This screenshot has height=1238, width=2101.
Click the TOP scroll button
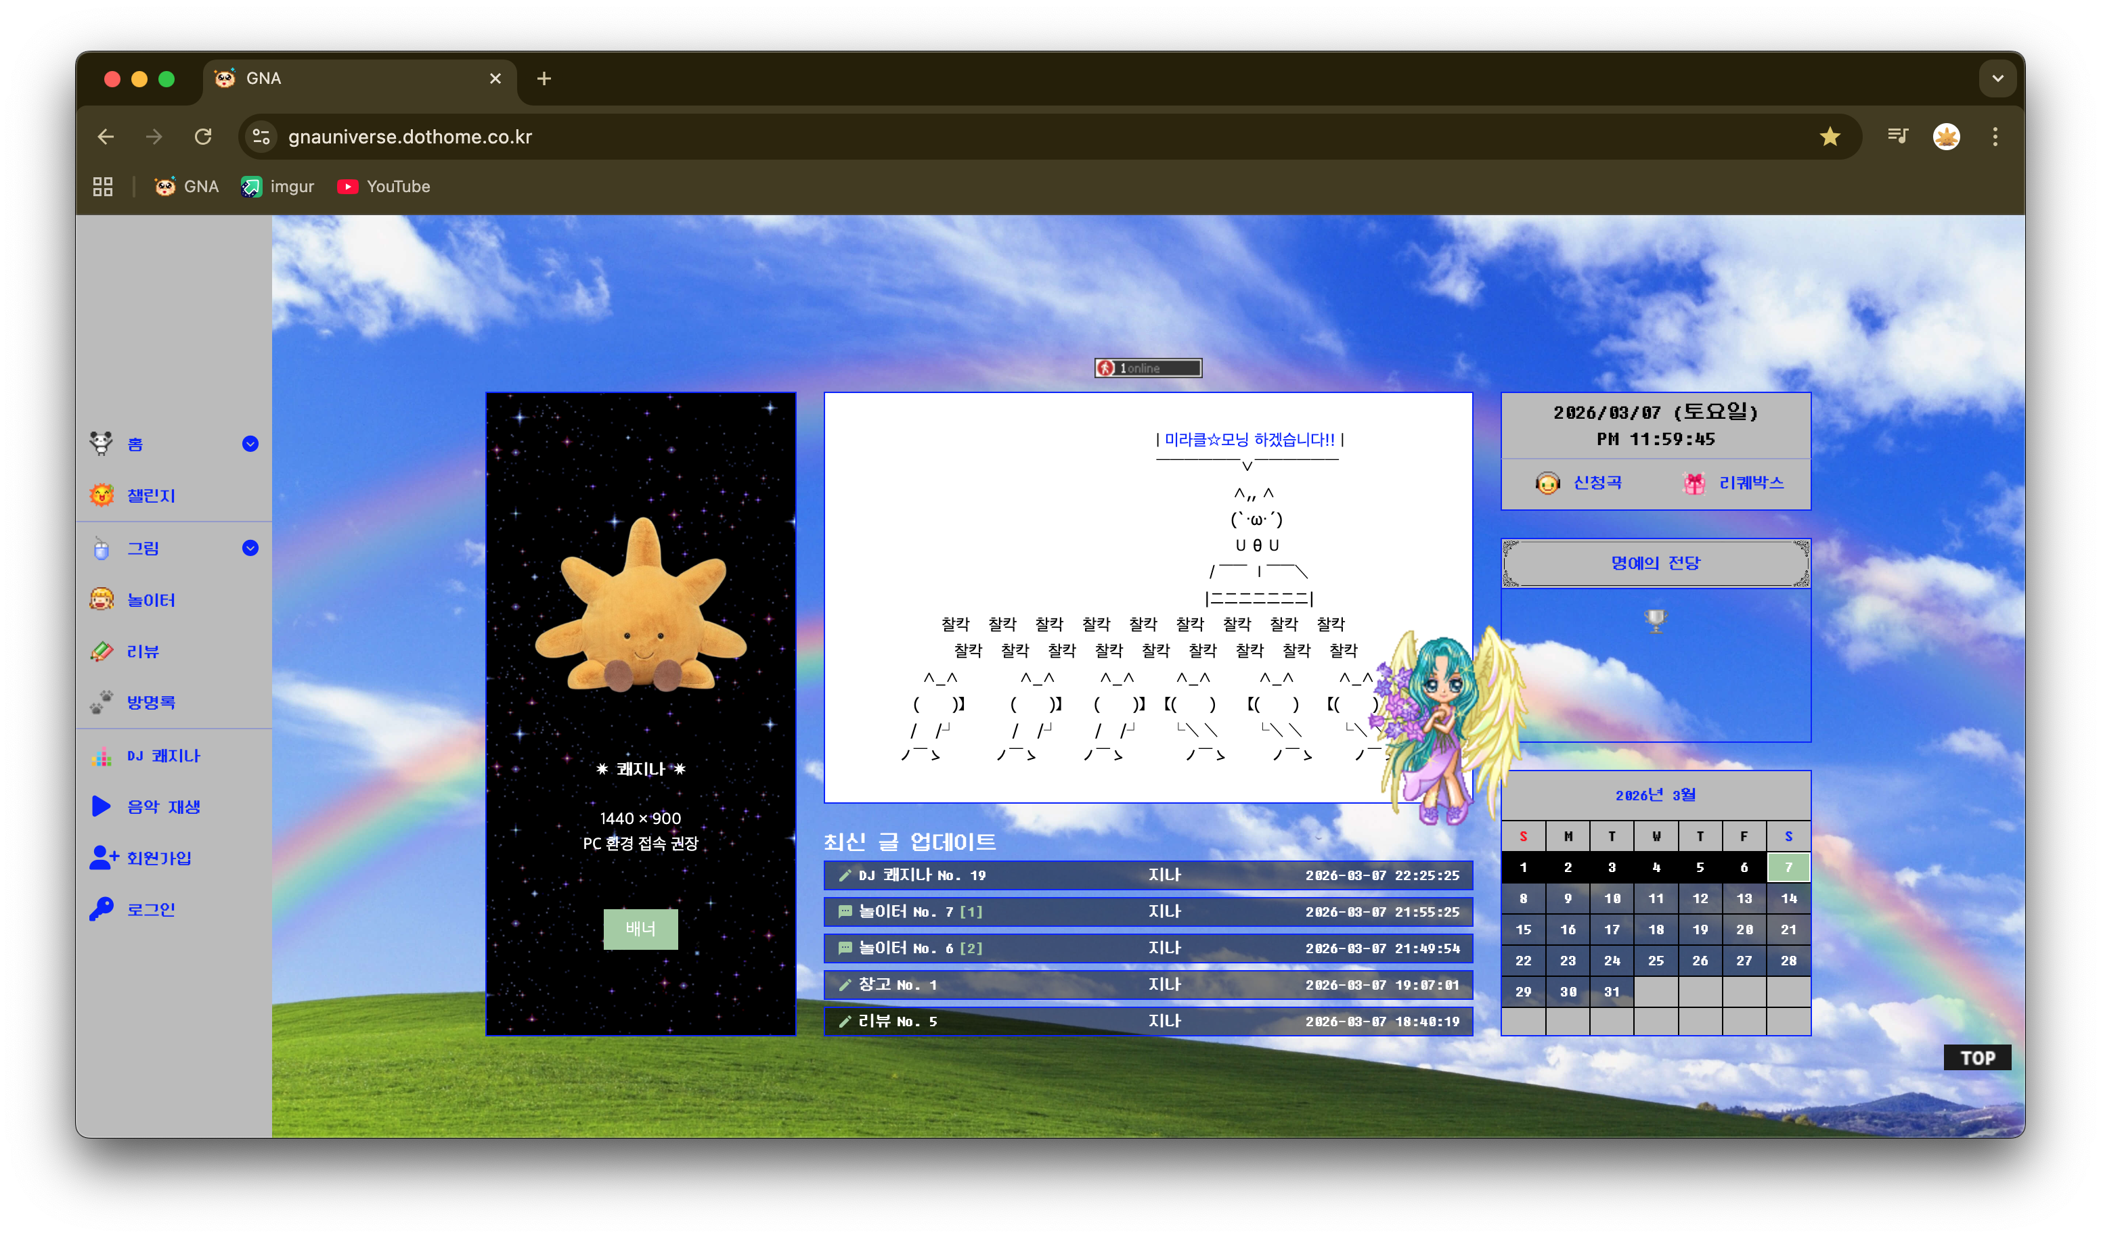[x=1976, y=1058]
